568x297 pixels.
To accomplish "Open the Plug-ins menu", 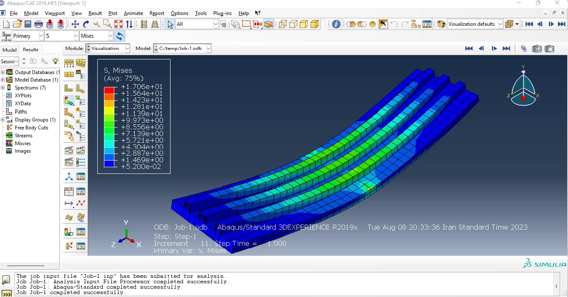I will pos(222,13).
